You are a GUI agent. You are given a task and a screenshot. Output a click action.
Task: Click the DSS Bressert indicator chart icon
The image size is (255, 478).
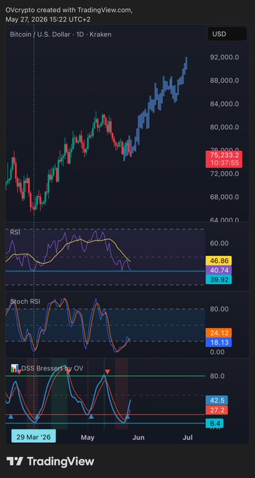(x=14, y=368)
